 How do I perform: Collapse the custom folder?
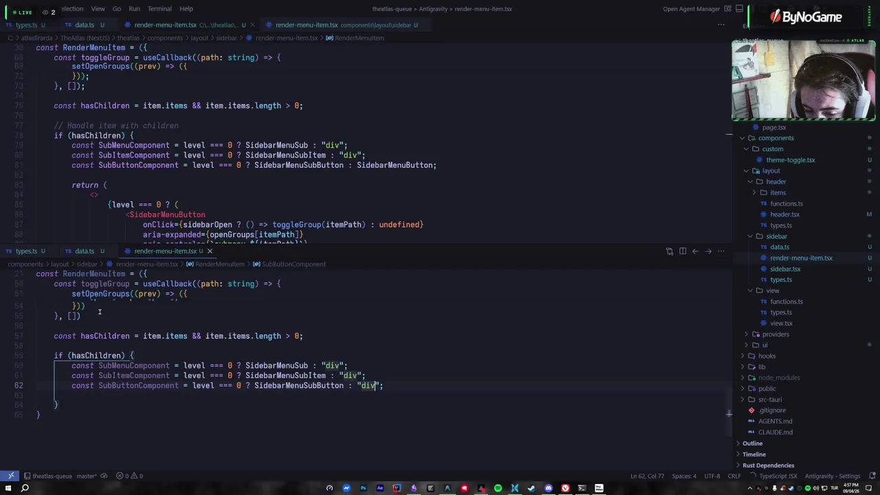772,149
